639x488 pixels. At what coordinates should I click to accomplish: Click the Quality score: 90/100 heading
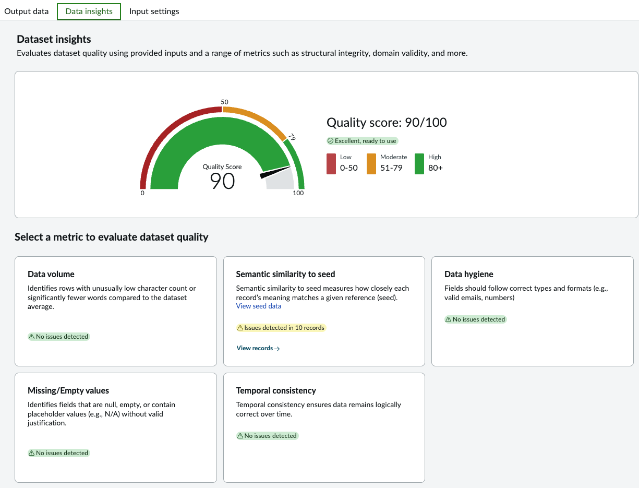[387, 123]
